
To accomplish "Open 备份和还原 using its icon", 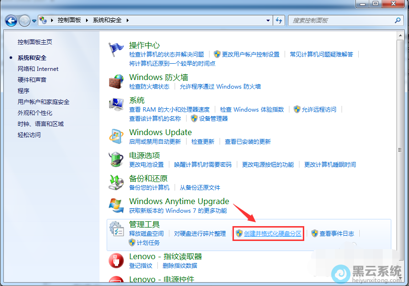I will pos(116,182).
